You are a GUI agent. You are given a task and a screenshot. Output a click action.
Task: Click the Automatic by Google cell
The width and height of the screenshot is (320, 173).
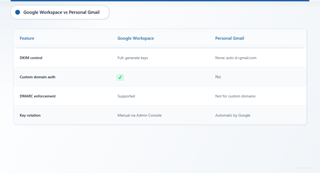[232, 115]
